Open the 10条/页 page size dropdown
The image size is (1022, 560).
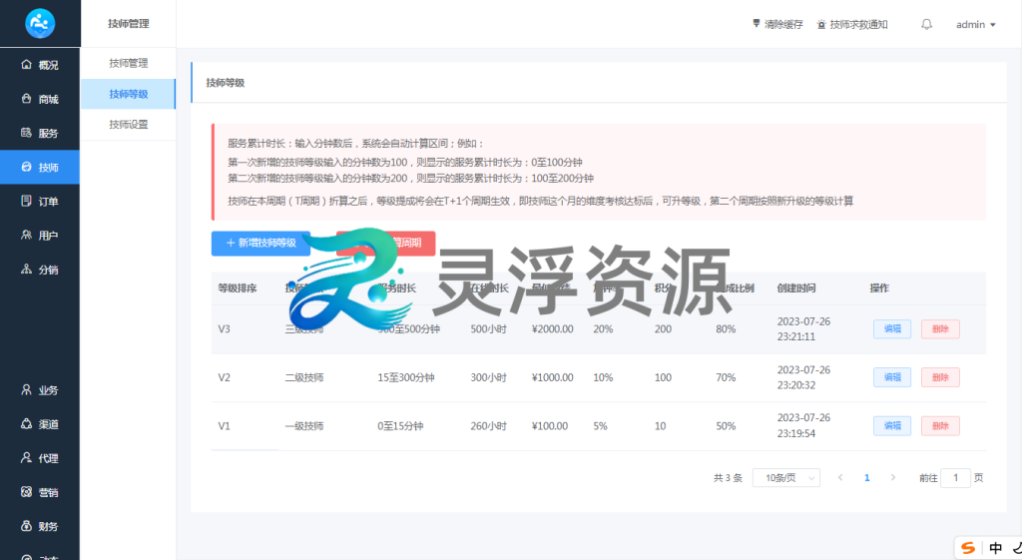coord(786,478)
